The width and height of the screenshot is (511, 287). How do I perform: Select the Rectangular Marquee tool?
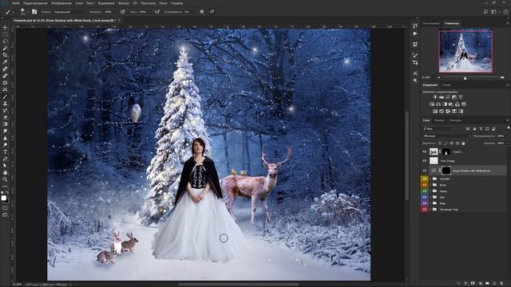tap(5, 34)
